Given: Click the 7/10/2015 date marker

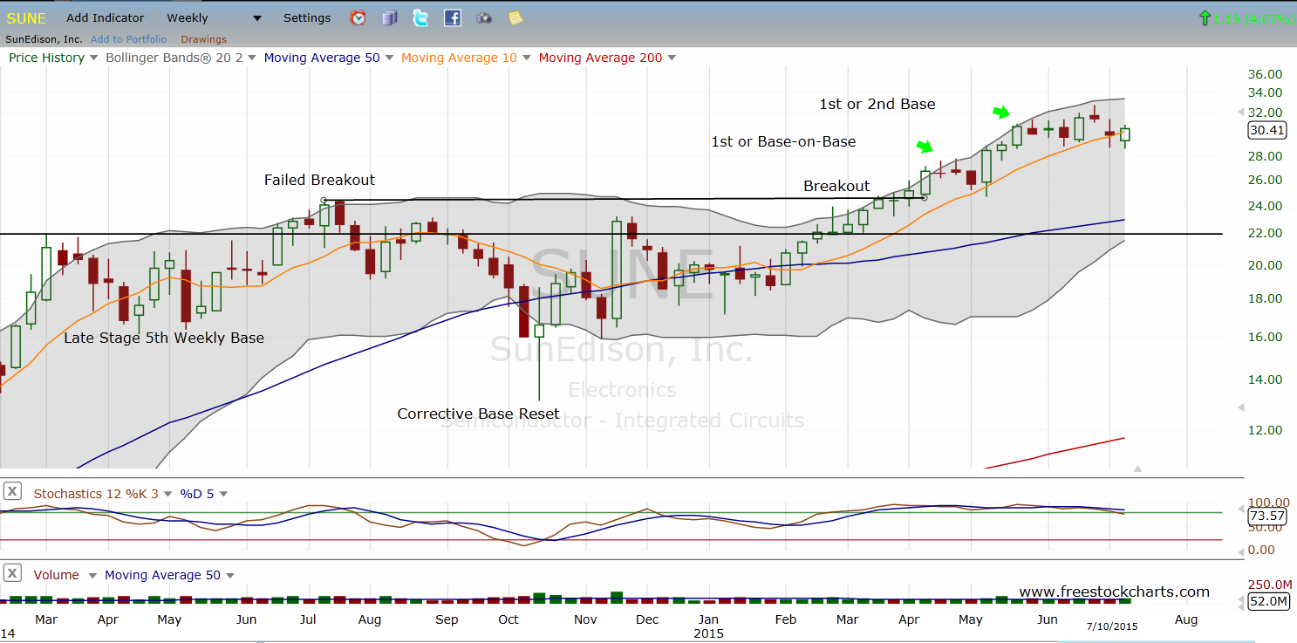Looking at the screenshot, I should point(1112,626).
